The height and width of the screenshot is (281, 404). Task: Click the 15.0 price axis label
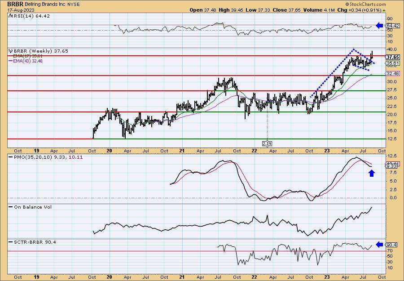391,131
